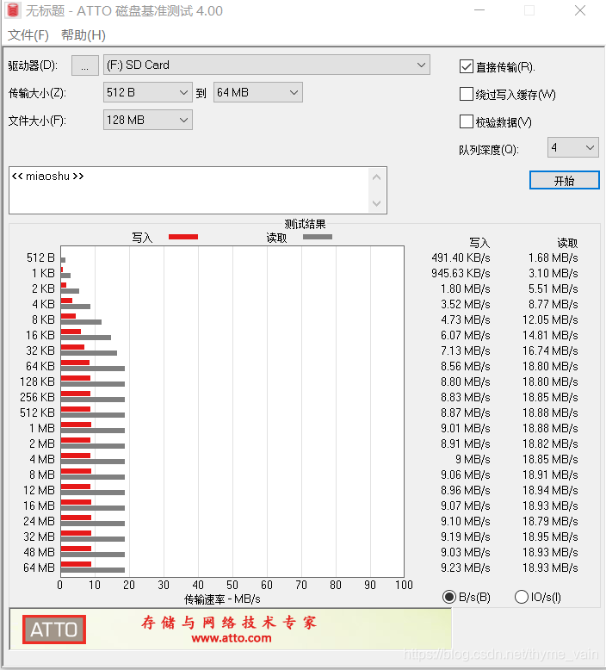The height and width of the screenshot is (670, 606).
Task: Enable the 绕过写入缓存(W) checkbox
Action: [467, 94]
